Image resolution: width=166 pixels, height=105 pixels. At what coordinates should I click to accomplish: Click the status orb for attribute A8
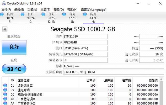pyautogui.click(x=5, y=99)
